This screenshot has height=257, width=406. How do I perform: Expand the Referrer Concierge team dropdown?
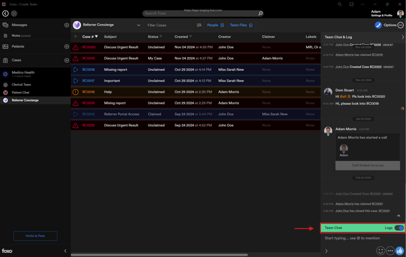[139, 25]
